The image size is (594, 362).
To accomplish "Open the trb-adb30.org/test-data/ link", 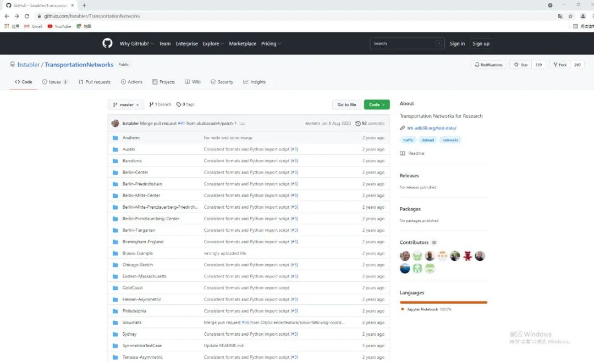I will click(x=432, y=128).
